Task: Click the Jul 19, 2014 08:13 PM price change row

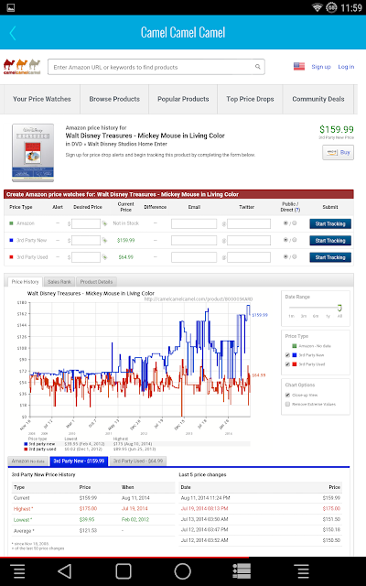Action: click(260, 509)
